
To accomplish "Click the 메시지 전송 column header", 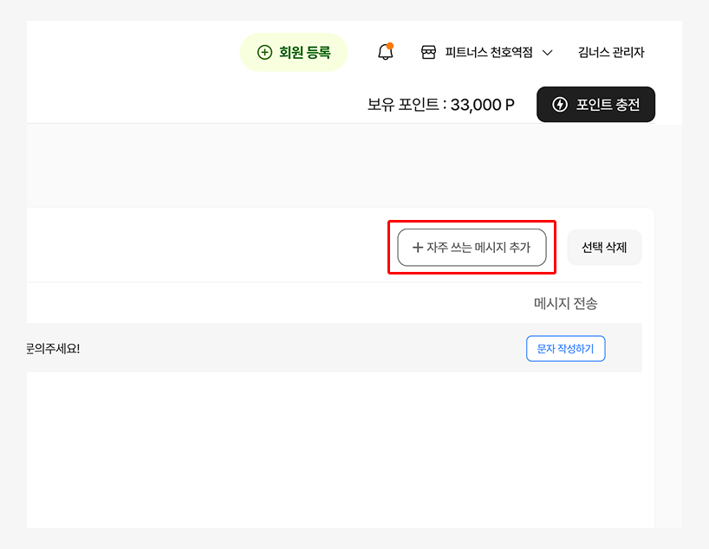I will coord(565,303).
